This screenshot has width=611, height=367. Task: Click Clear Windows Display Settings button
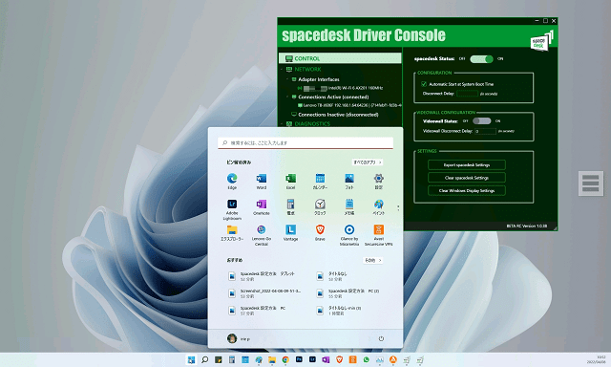[x=467, y=191]
